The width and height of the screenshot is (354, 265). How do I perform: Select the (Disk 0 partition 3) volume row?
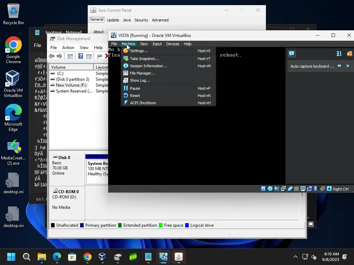click(x=78, y=79)
